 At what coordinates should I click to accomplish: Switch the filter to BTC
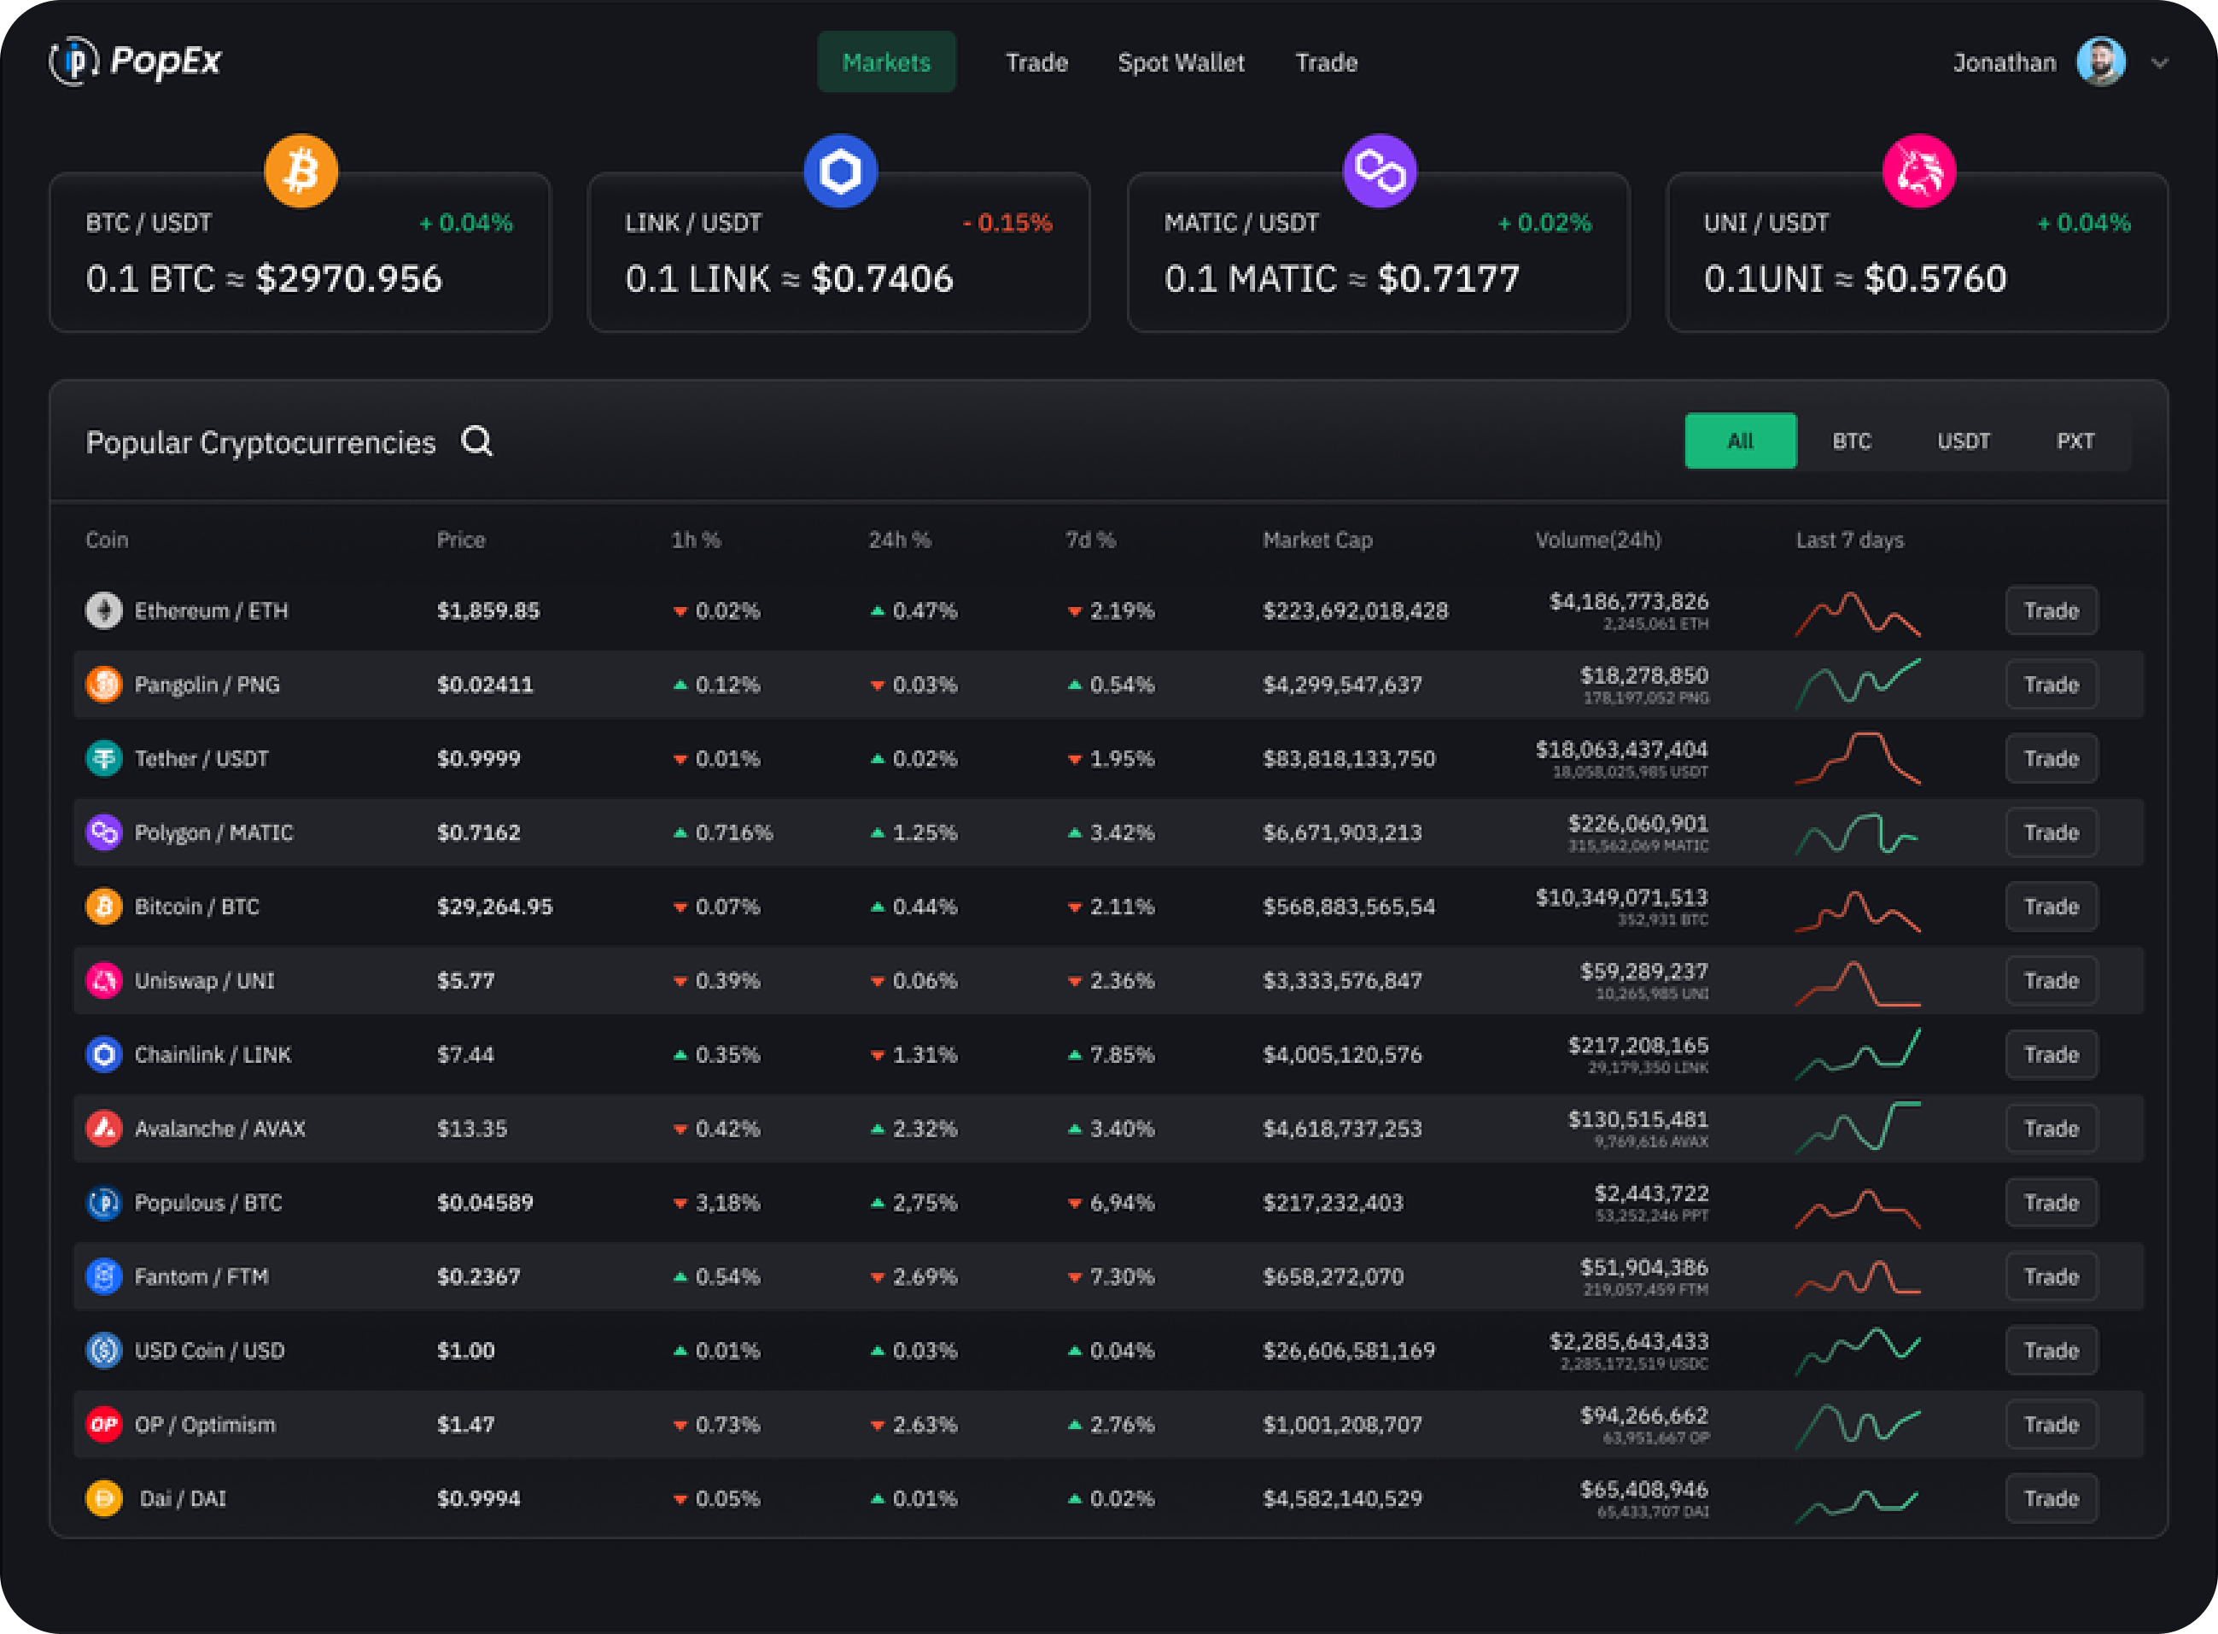coord(1851,441)
